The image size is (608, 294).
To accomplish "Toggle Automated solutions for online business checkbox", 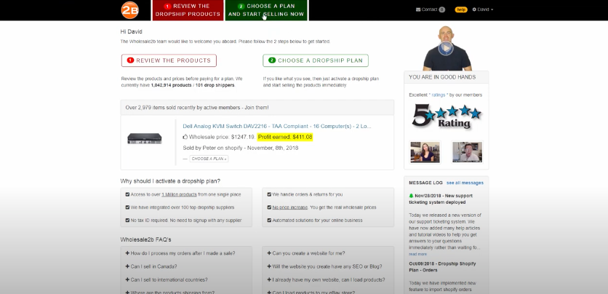I will point(269,220).
